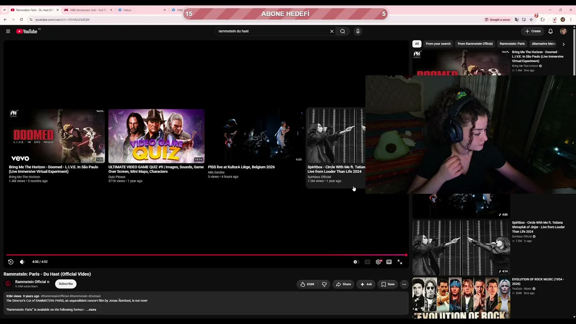Open the translate page icon in the address bar
Image resolution: width=576 pixels, height=324 pixels.
[x=517, y=20]
